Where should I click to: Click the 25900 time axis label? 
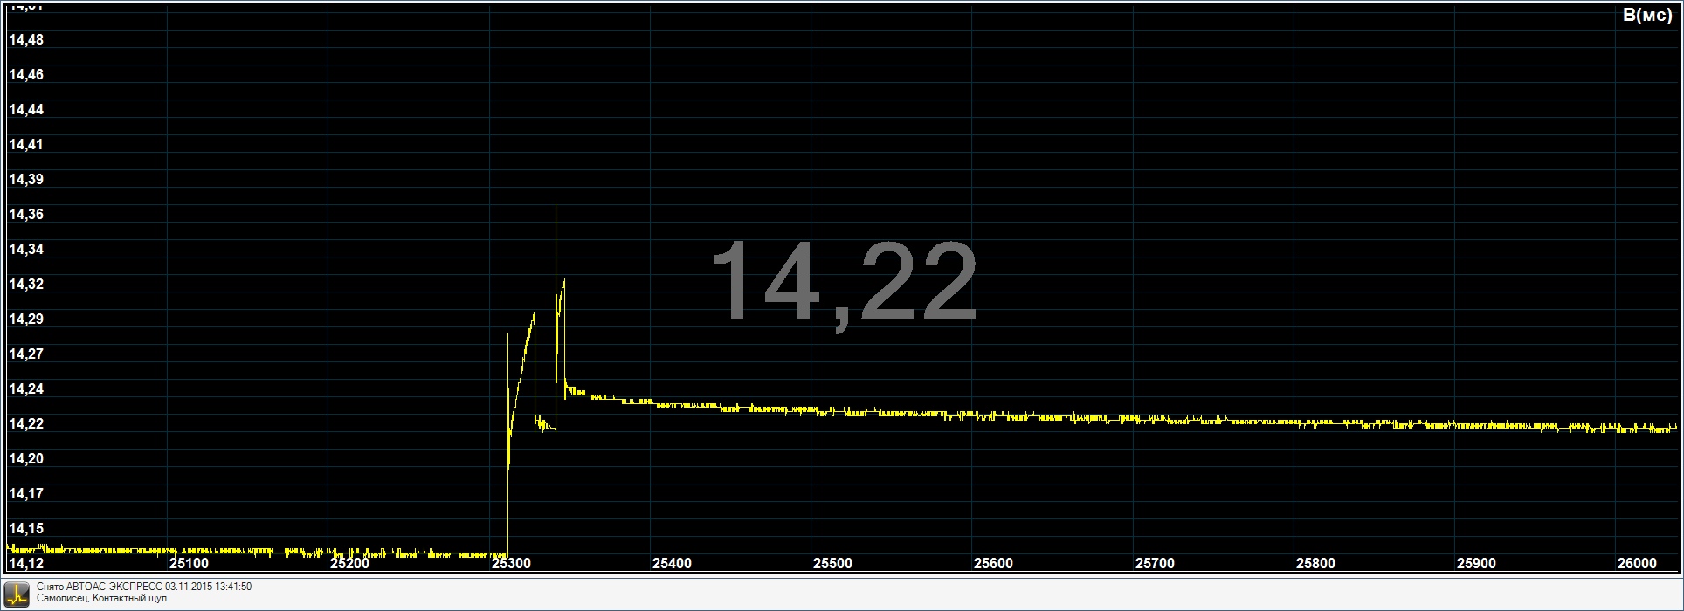click(x=1476, y=563)
